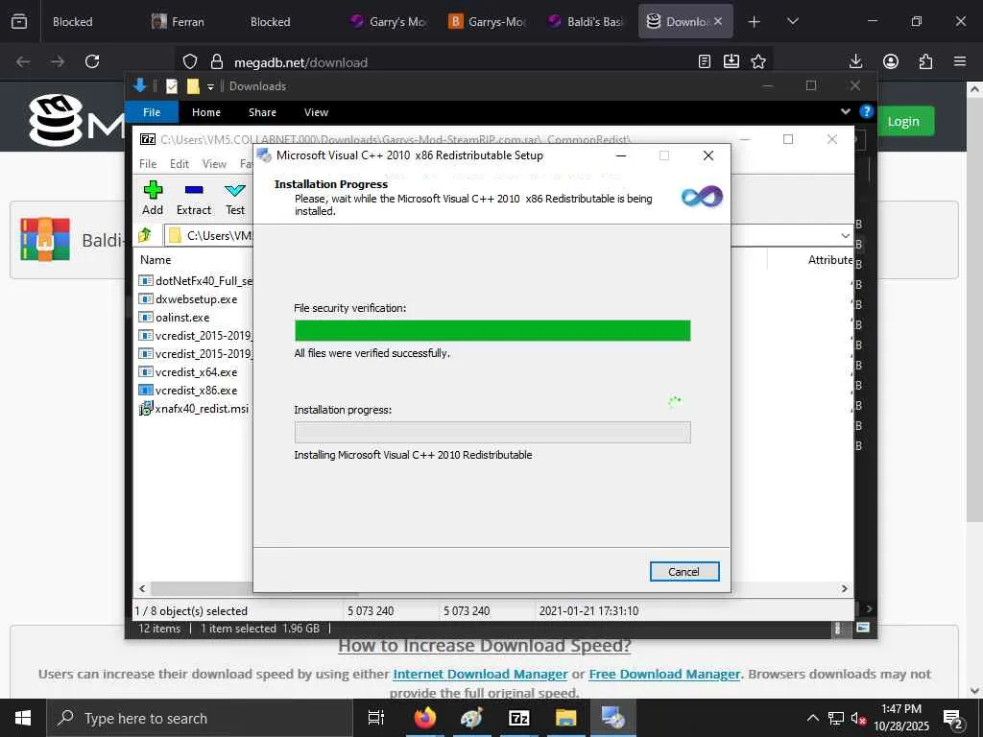Open the Firefox account icon

coord(891,61)
